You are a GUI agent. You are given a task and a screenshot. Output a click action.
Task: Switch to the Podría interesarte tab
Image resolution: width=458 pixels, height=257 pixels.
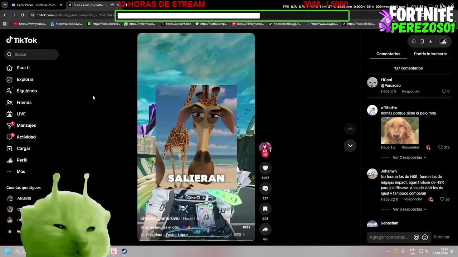click(x=430, y=54)
